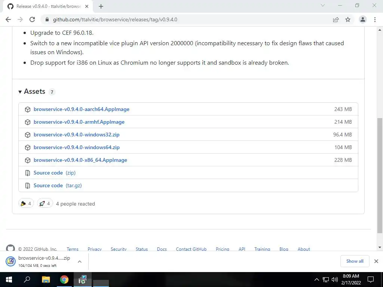The width and height of the screenshot is (383, 287).
Task: Download Source code (tar.gz)
Action: click(58, 185)
